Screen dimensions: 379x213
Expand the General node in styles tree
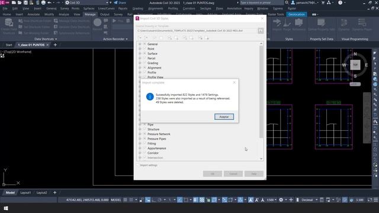140,44
